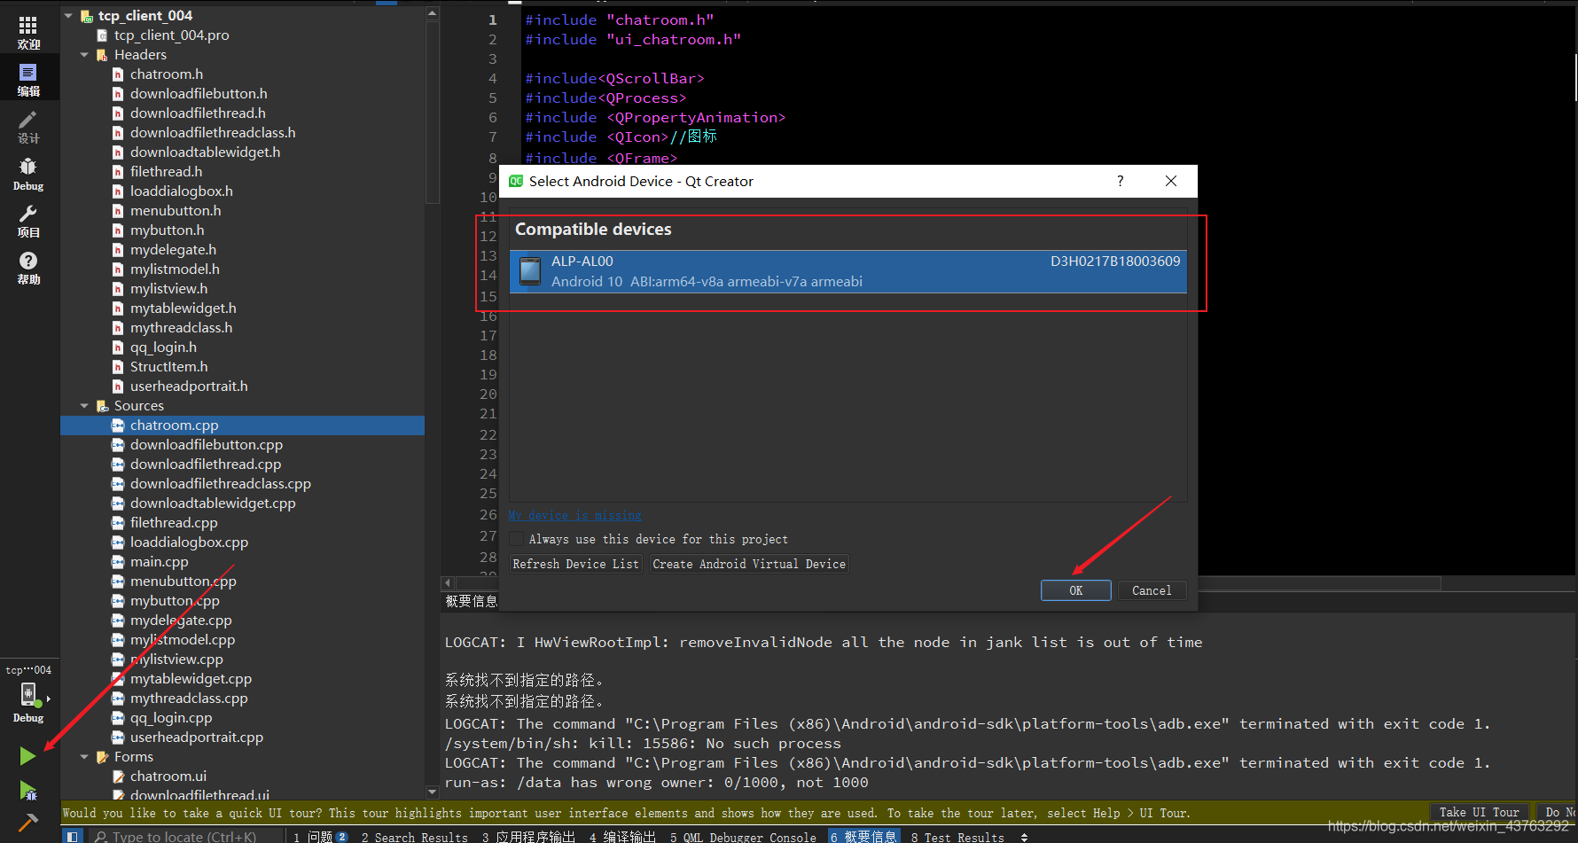Open the Projects mode wrench icon
Viewport: 1578px width, 843px height.
[28, 221]
